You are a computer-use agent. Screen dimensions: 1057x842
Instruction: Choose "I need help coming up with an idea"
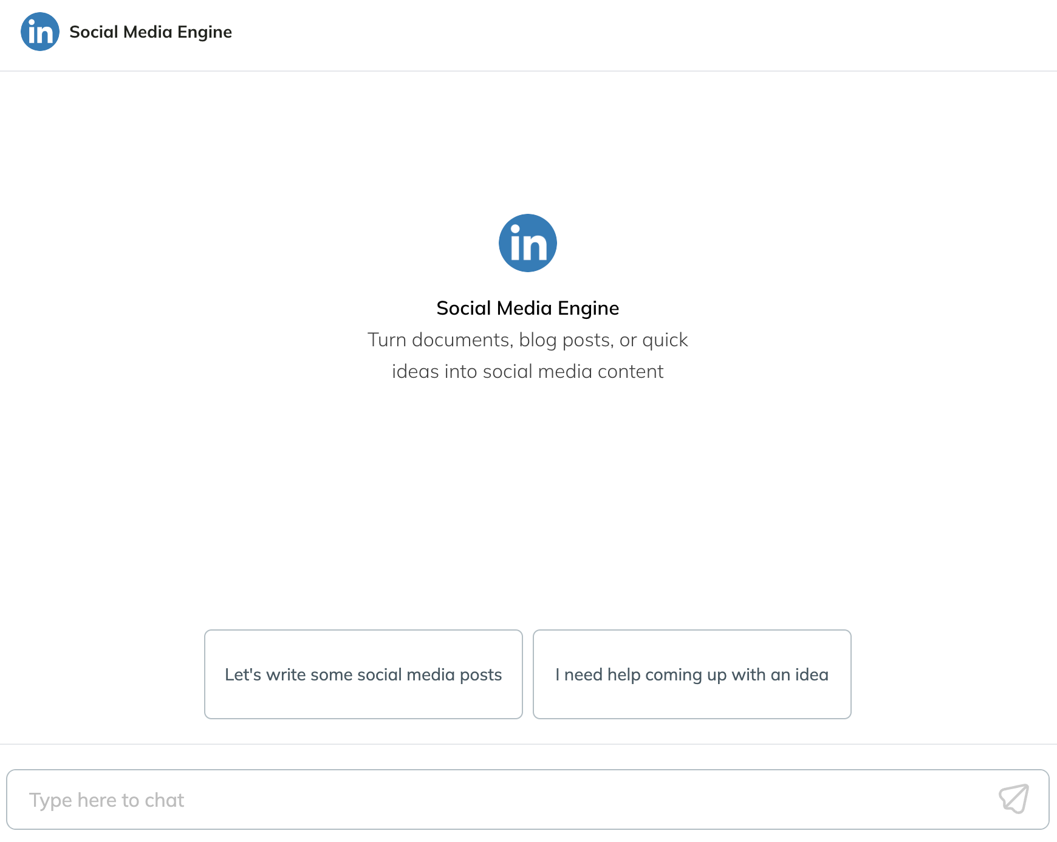pyautogui.click(x=692, y=674)
